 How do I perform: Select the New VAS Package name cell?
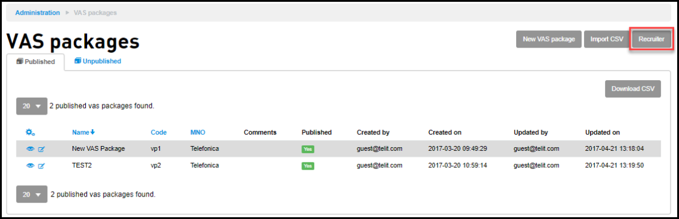point(98,148)
